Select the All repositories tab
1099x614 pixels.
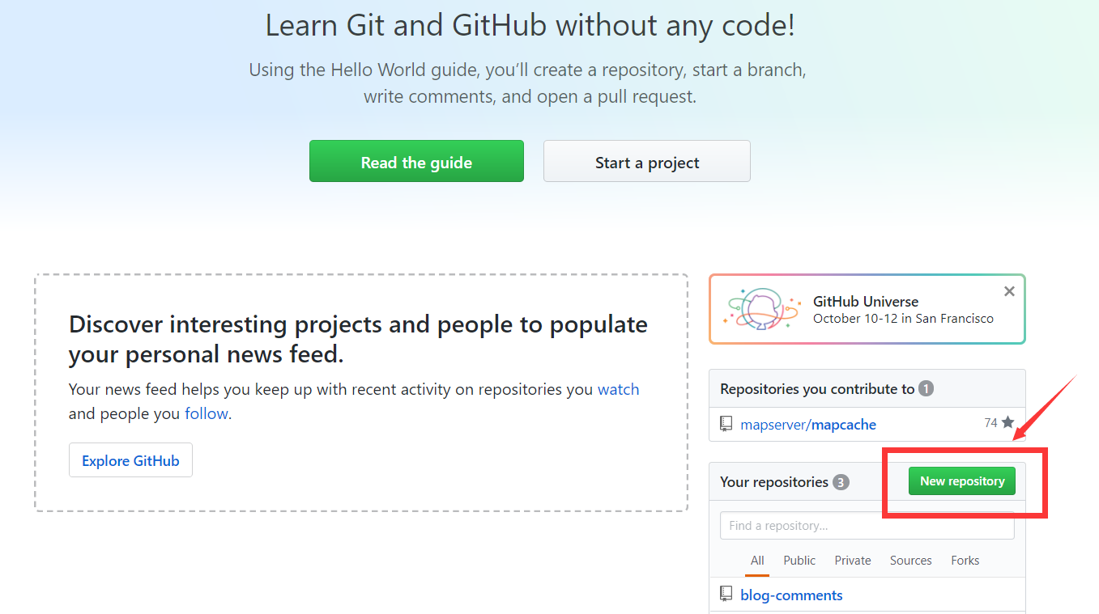757,560
